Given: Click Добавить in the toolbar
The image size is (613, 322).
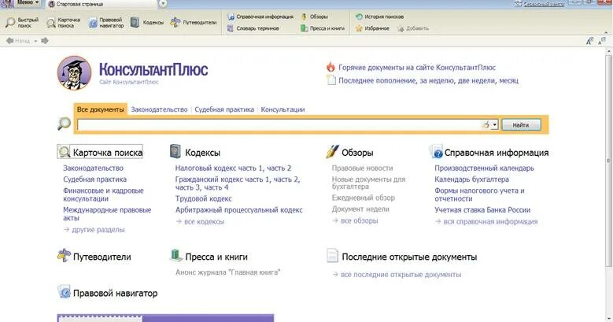Looking at the screenshot, I should point(413,28).
